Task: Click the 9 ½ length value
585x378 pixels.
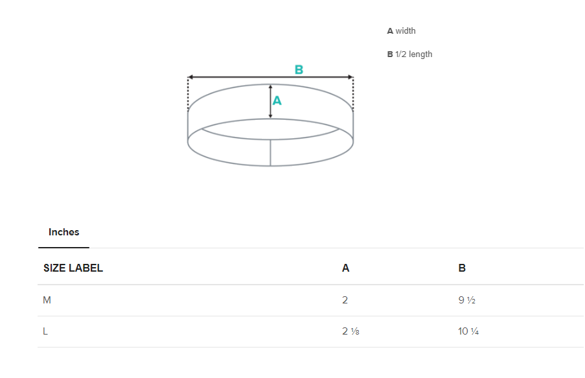Action: pyautogui.click(x=467, y=300)
